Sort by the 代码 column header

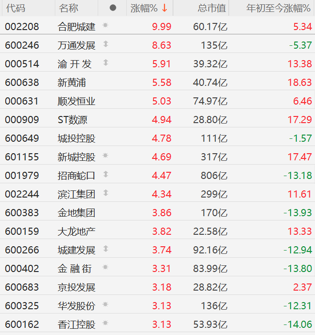coord(16,8)
